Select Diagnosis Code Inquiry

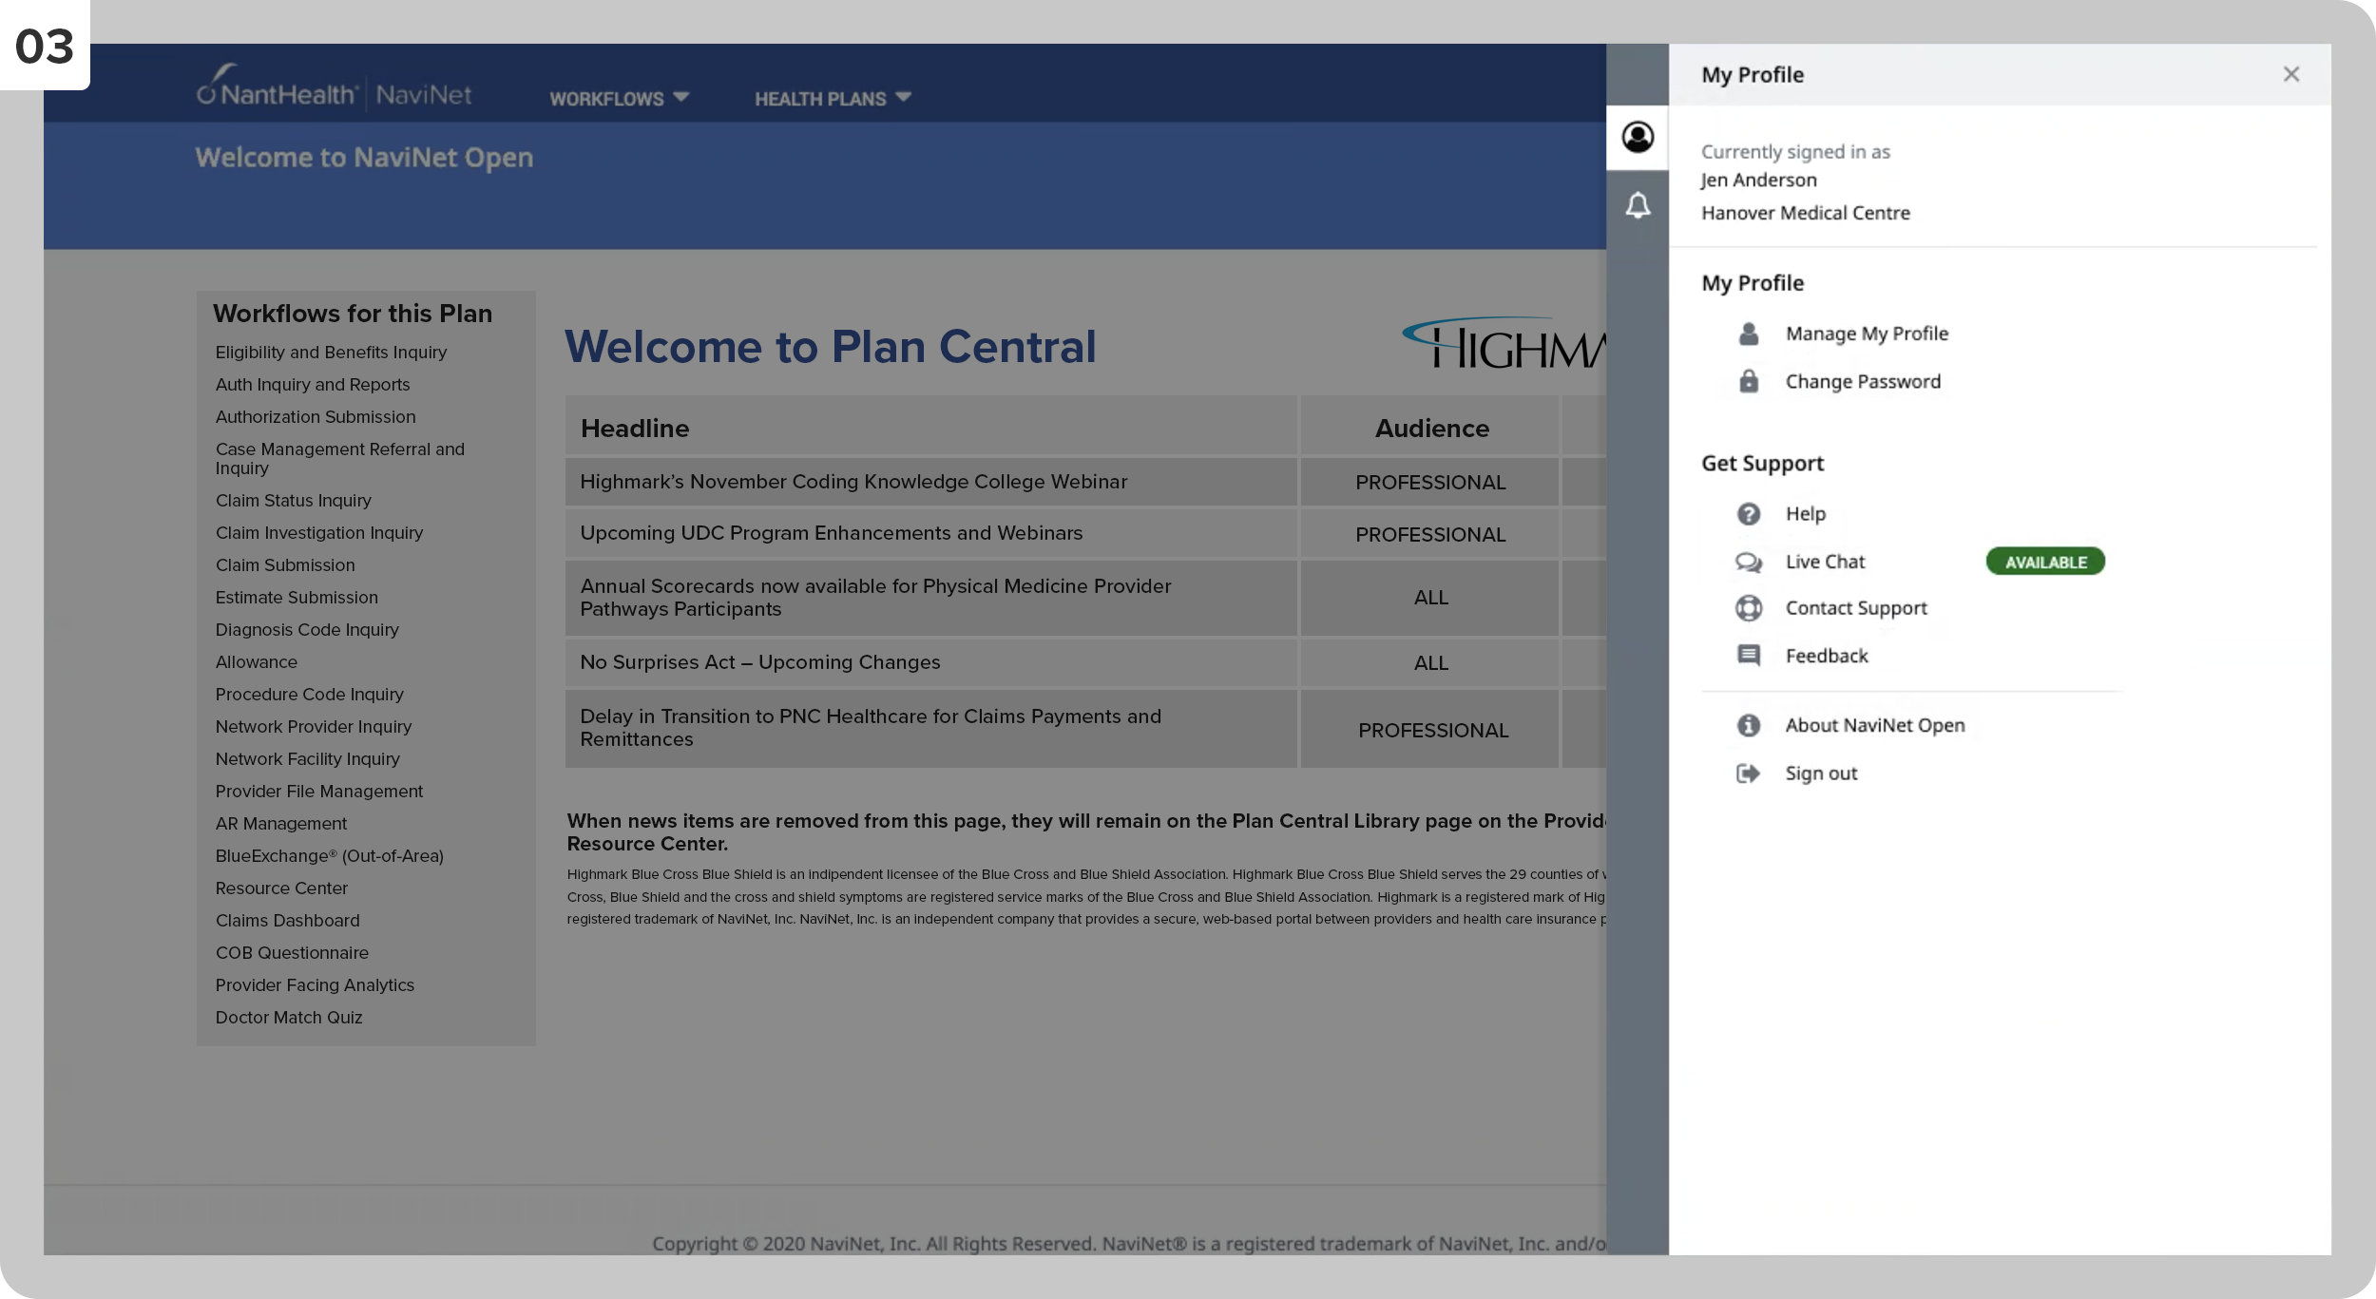tap(307, 630)
